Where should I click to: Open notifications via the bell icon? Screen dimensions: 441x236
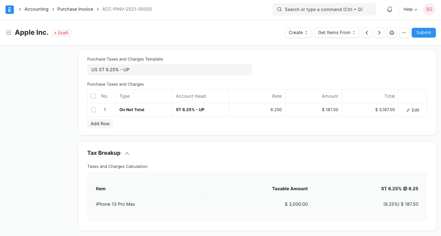point(389,9)
